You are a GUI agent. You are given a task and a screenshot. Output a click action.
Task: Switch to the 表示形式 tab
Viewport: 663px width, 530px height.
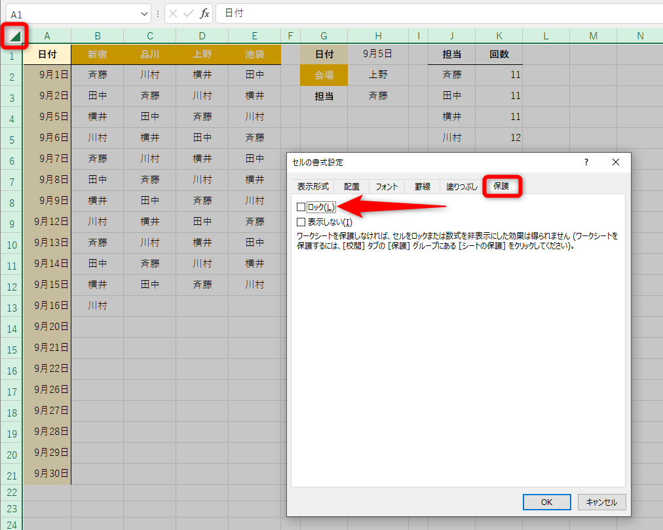point(313,187)
